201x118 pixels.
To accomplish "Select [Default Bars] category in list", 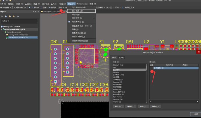I will (118, 65).
